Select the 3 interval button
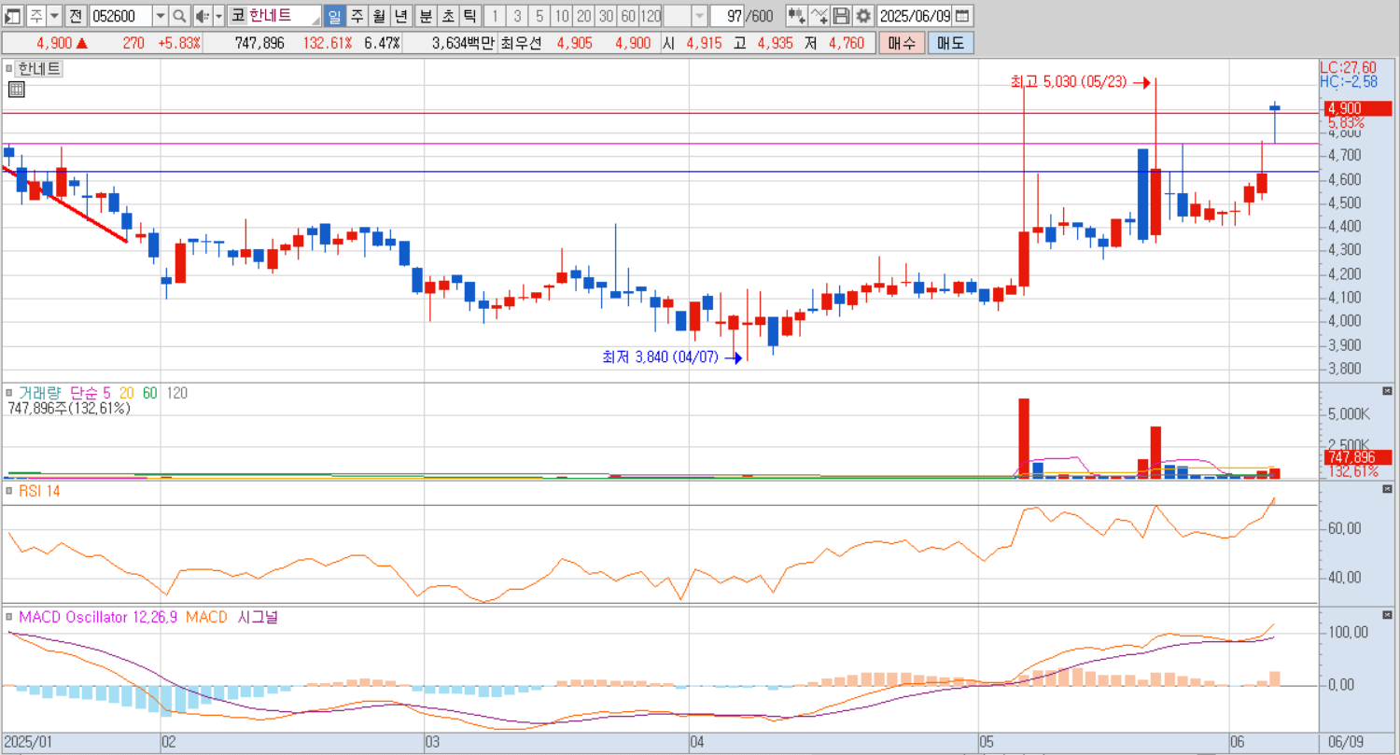The image size is (1400, 755). pos(517,16)
